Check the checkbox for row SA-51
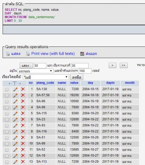The image size is (145, 165). [7, 138]
